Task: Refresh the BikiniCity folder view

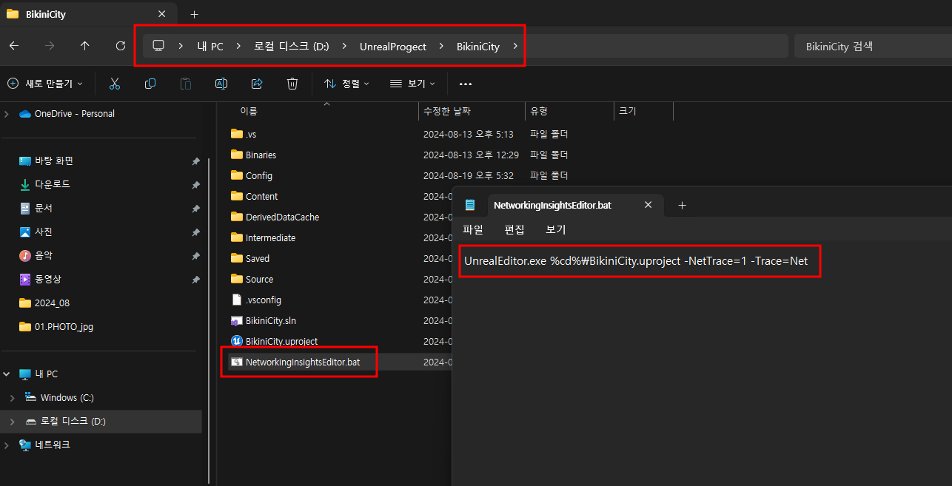Action: [121, 46]
